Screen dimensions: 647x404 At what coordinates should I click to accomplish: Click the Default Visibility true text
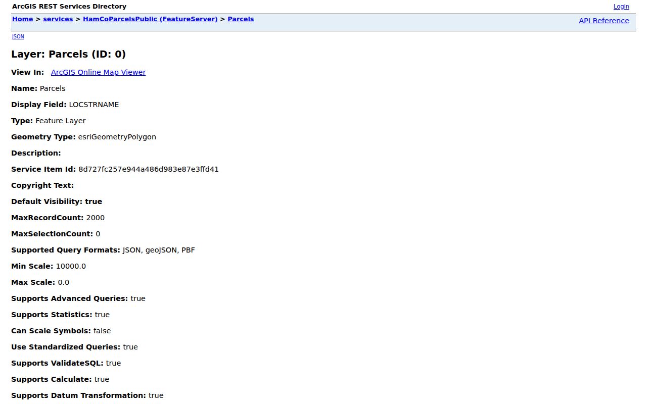[94, 201]
